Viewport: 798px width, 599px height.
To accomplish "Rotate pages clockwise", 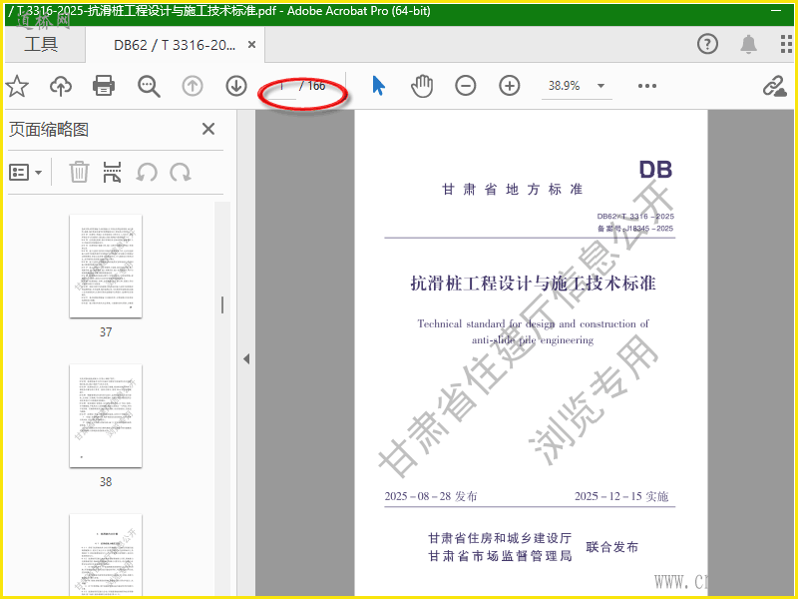I will tap(181, 173).
